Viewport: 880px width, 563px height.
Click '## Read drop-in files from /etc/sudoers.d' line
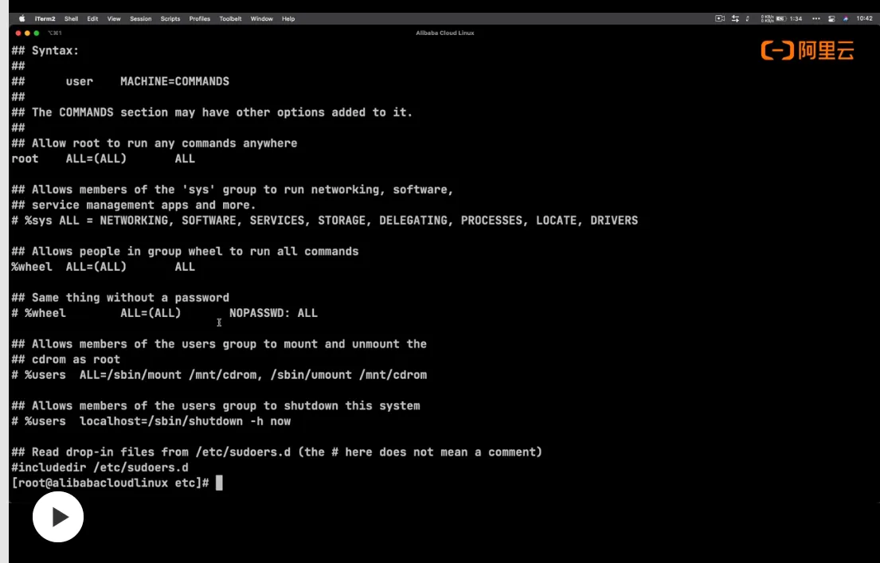(x=276, y=452)
